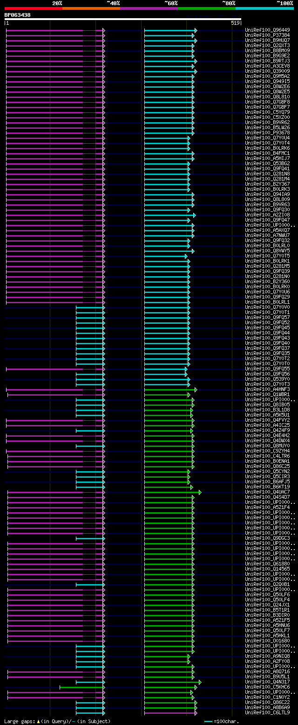Click the red ~20% identity legend bar
This screenshot has height=725, width=298.
[x=34, y=8]
